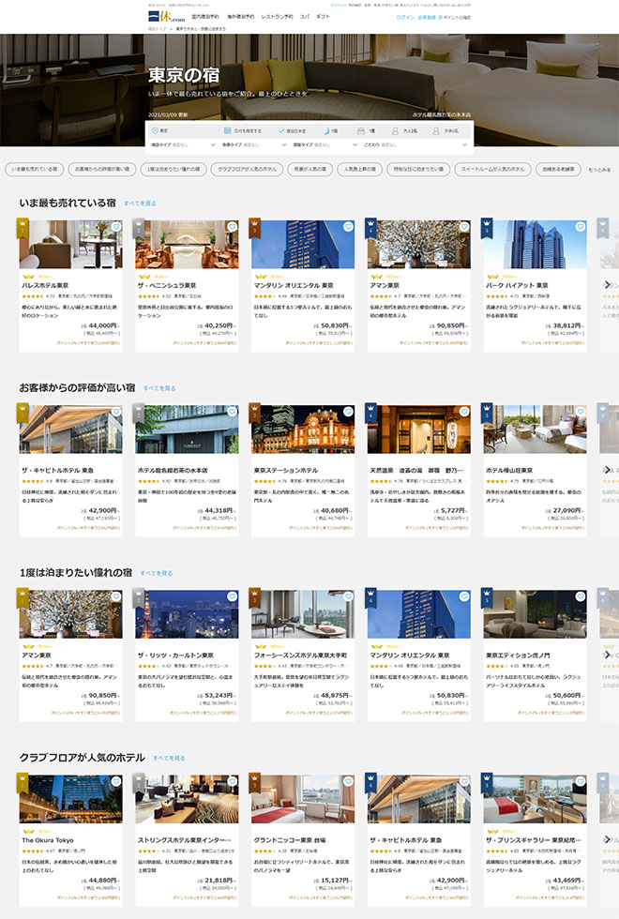
Task: Favorite ザ・プリンスギャラリー 東京紀尾井町 with the heart icon
Action: pos(581,782)
